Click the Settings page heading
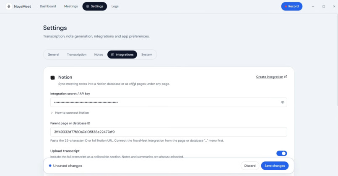338x176 pixels. (55, 28)
